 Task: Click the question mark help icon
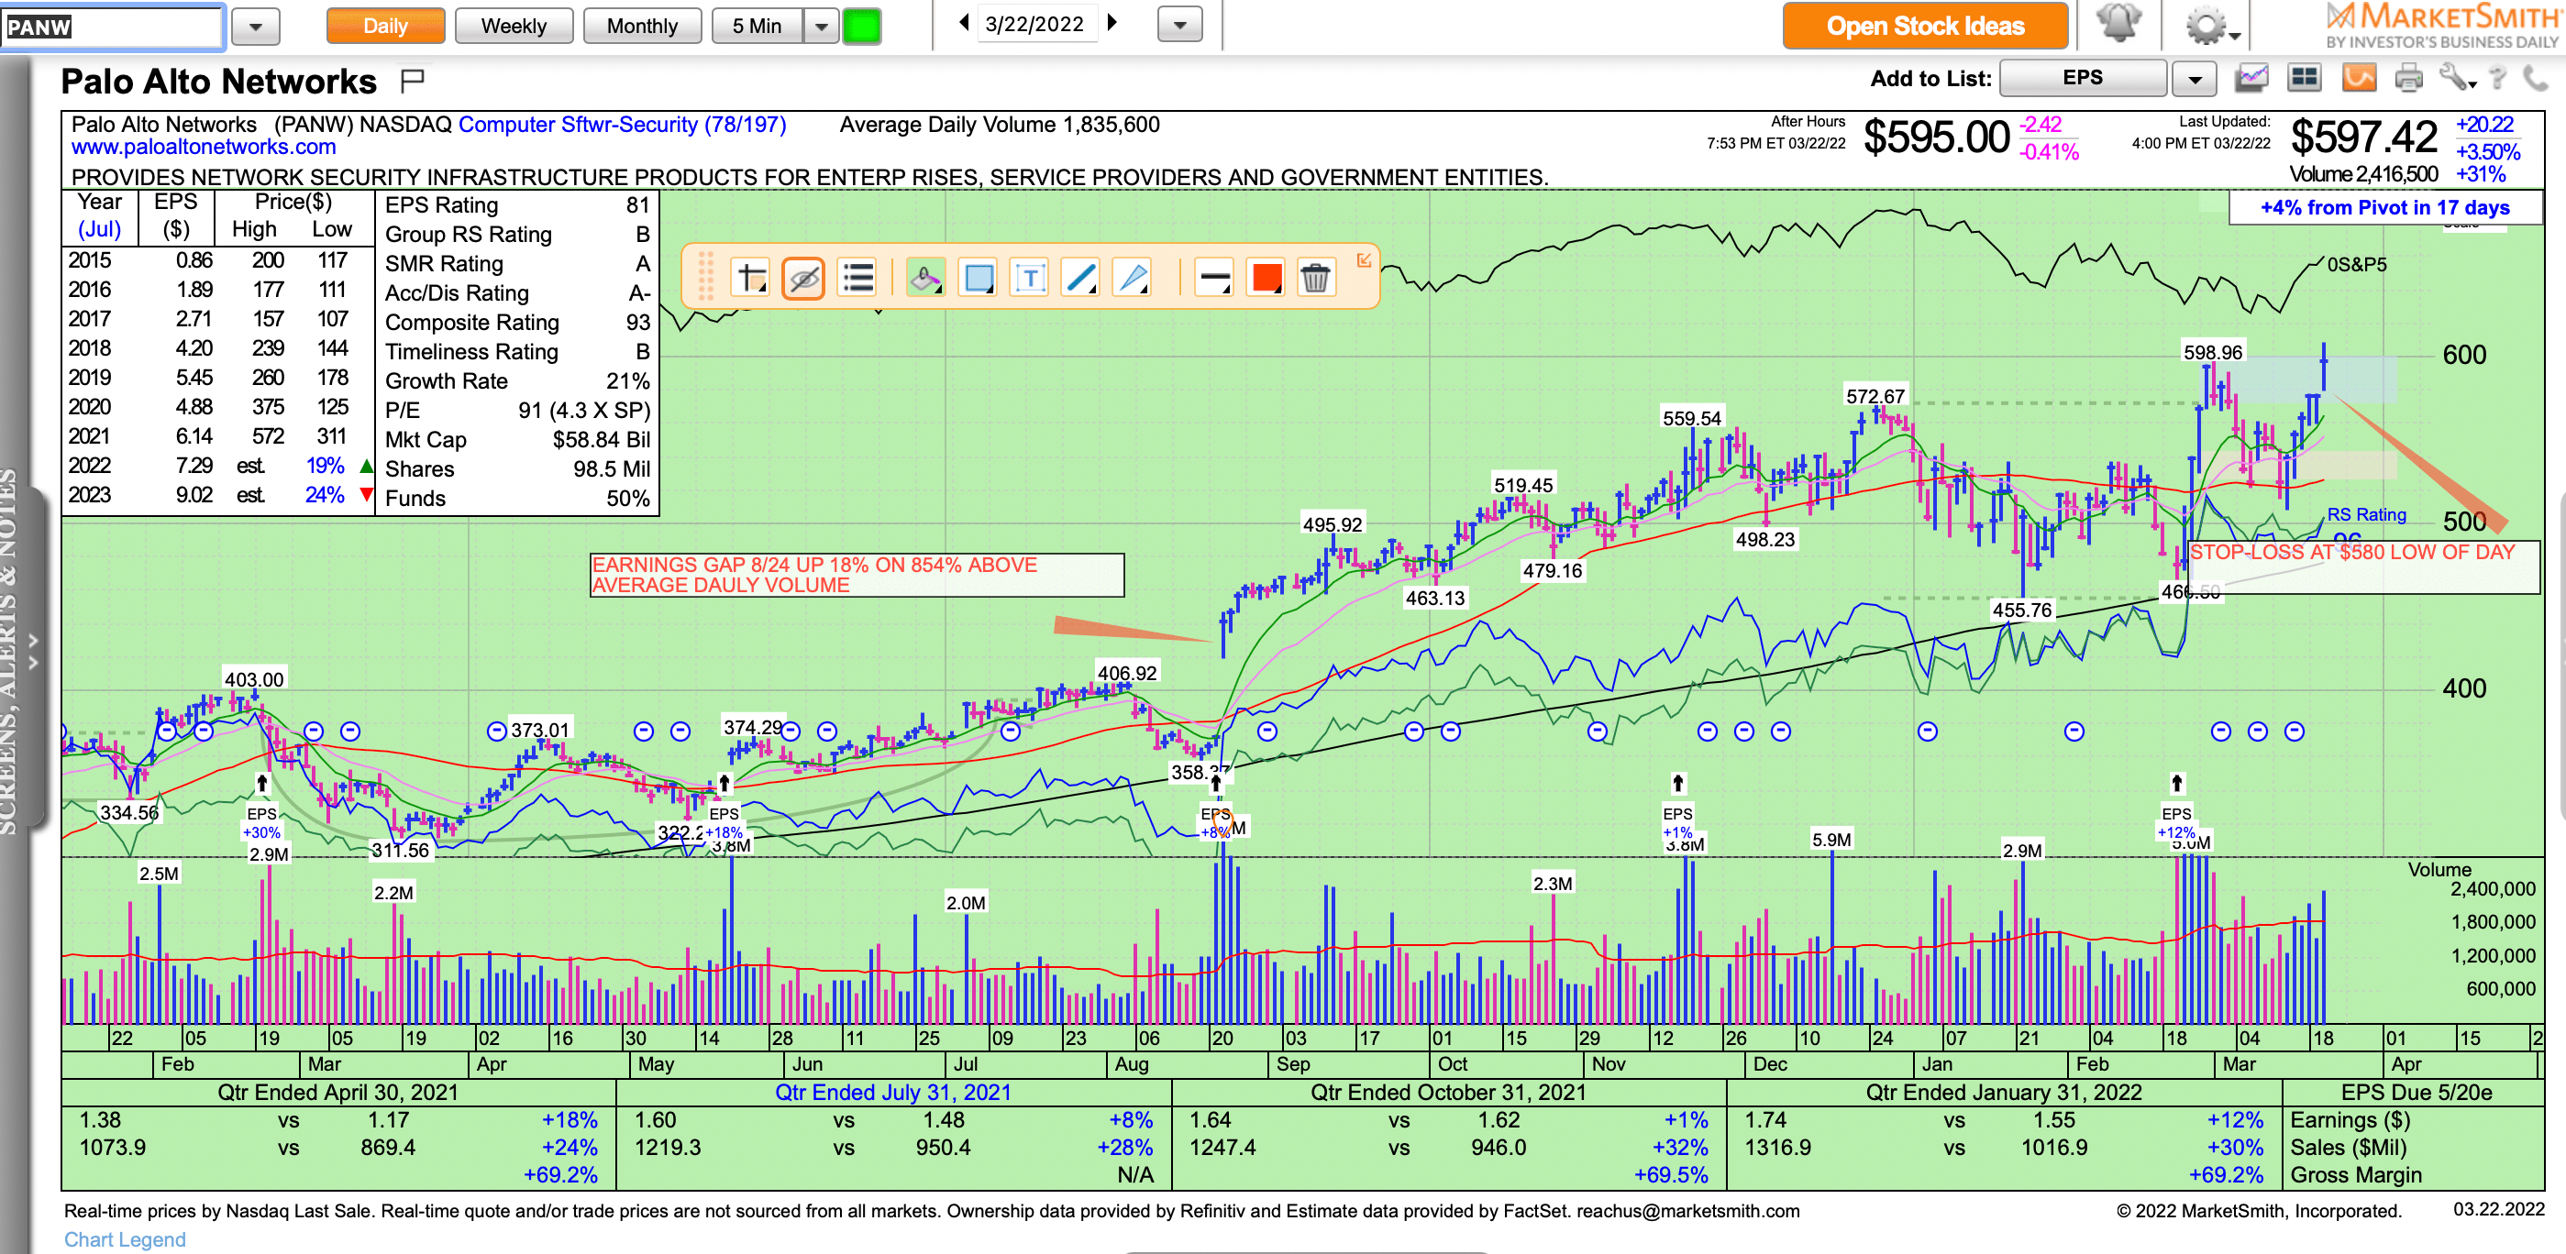pos(2497,78)
